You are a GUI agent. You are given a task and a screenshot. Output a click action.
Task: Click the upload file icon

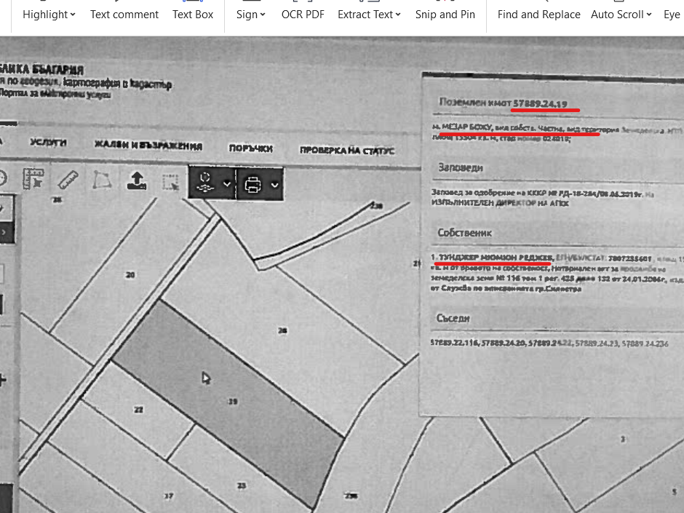pos(137,180)
